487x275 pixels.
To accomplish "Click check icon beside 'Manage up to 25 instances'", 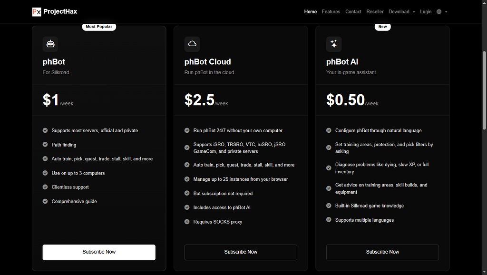I will [x=187, y=179].
